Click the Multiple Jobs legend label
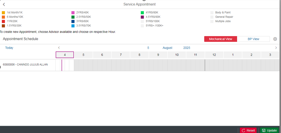Screen dimensions: 281x133 pyautogui.click(x=223, y=21)
